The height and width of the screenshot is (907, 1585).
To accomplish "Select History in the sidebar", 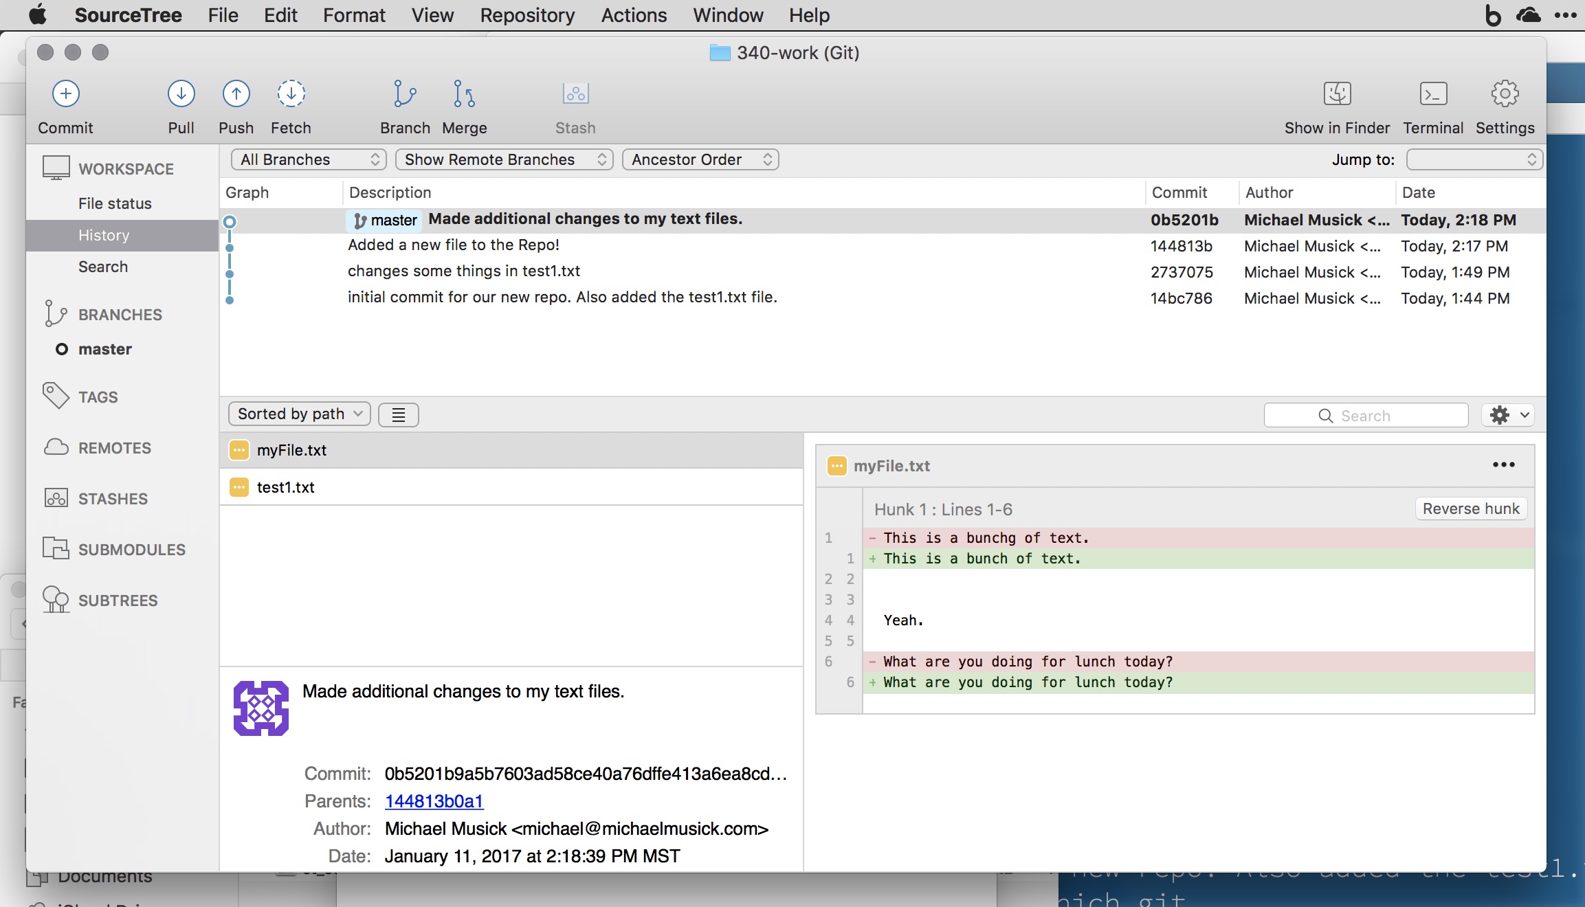I will 122,235.
